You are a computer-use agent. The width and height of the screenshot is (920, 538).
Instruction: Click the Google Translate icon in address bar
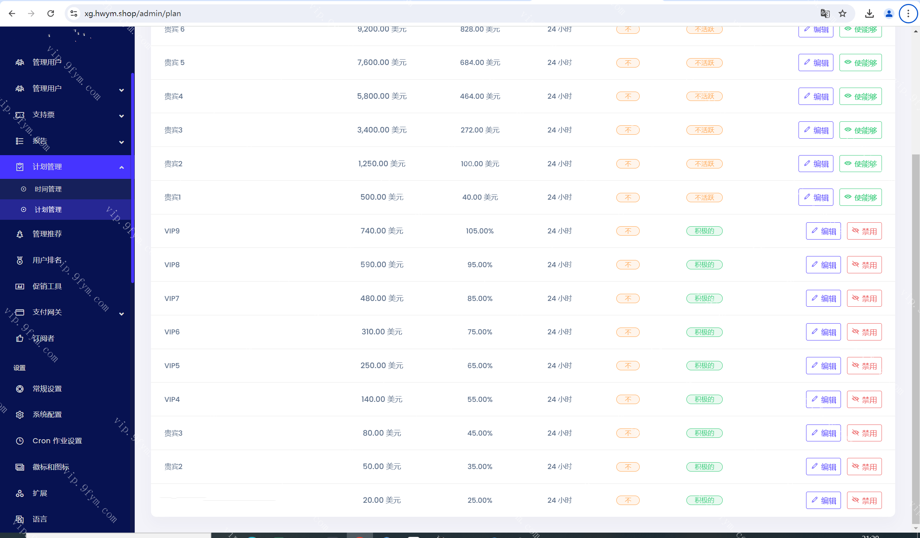pos(825,14)
